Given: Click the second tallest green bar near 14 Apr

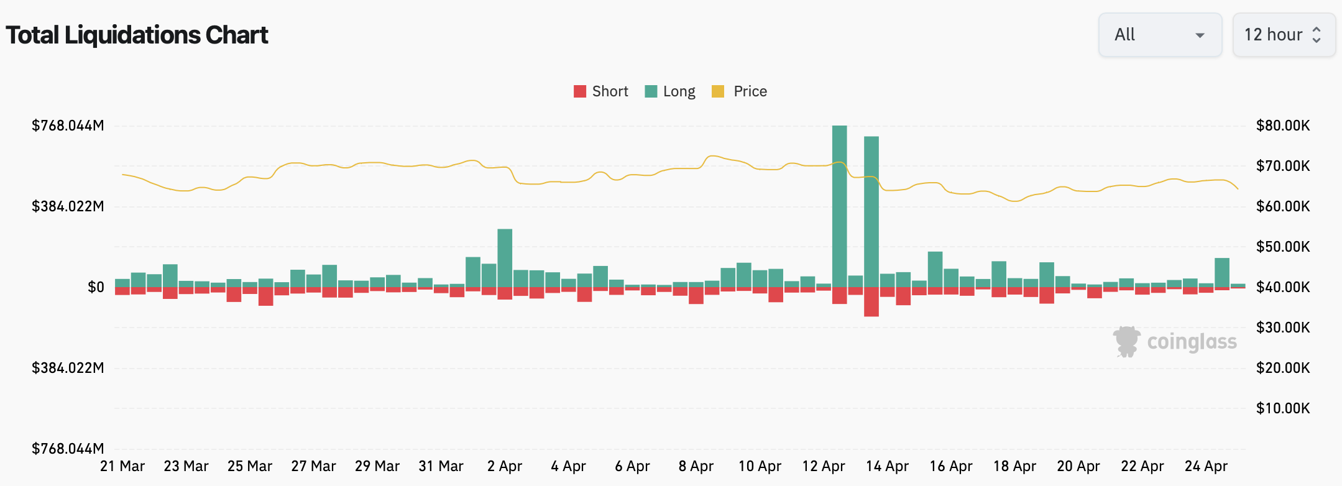Looking at the screenshot, I should coord(871,211).
